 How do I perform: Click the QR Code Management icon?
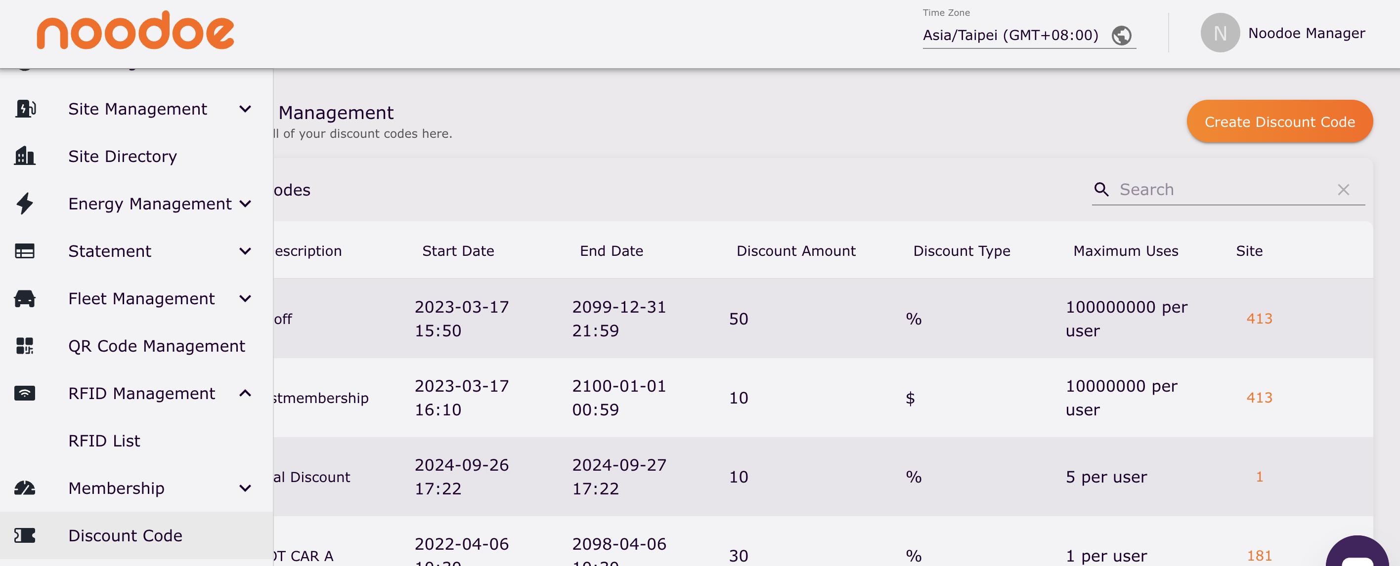coord(24,346)
